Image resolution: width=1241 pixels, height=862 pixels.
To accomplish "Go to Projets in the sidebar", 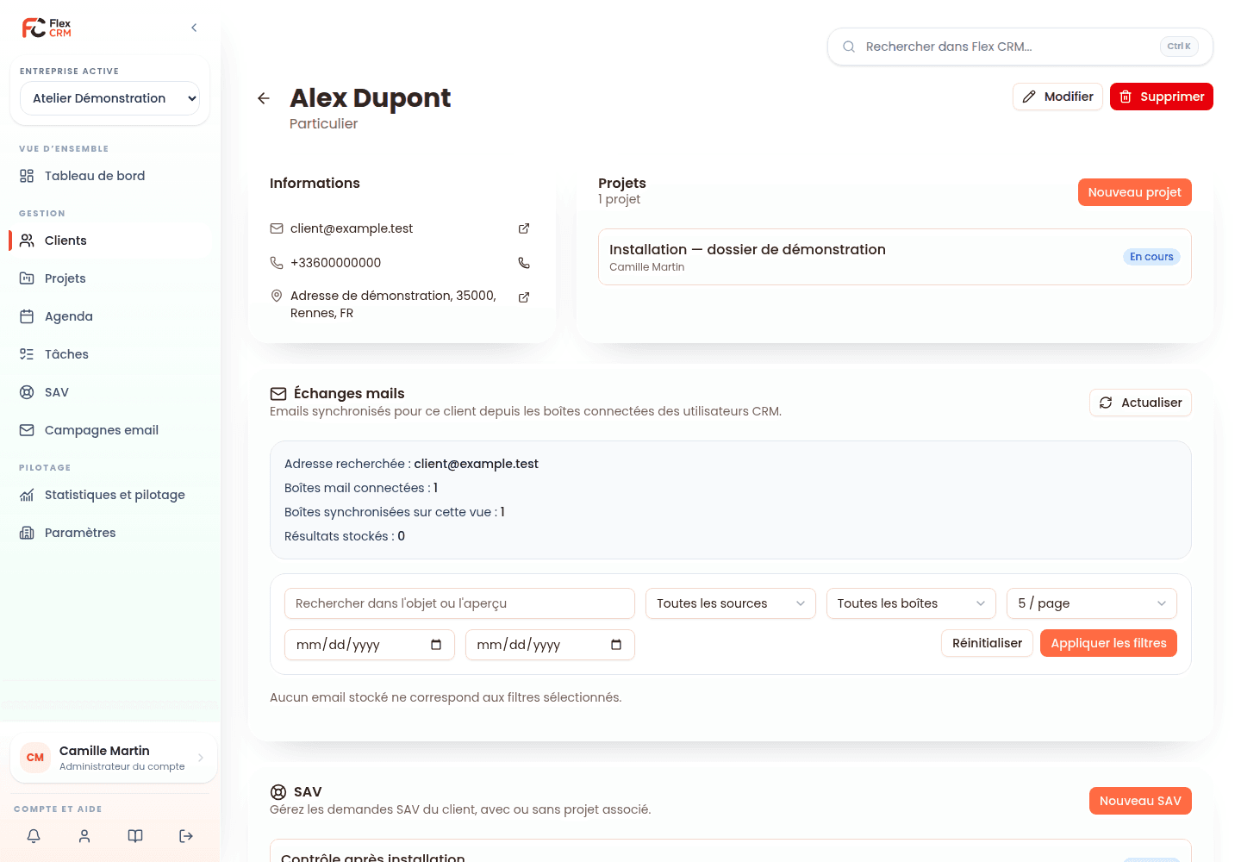I will click(109, 278).
